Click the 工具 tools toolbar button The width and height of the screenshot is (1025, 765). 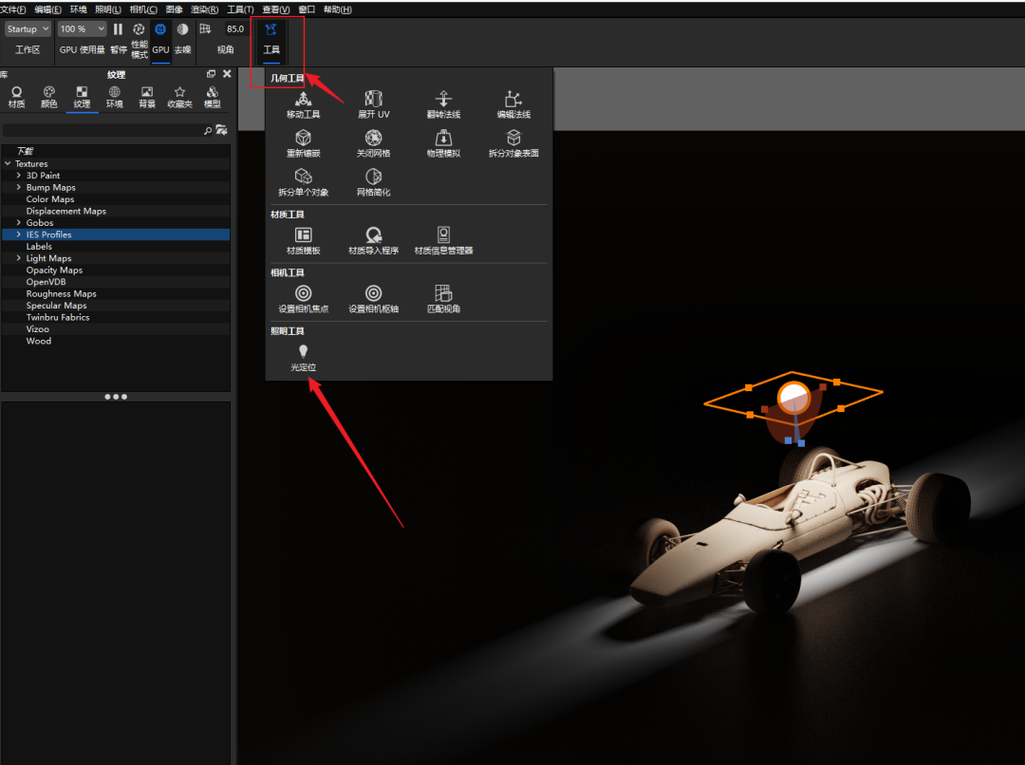pyautogui.click(x=271, y=39)
